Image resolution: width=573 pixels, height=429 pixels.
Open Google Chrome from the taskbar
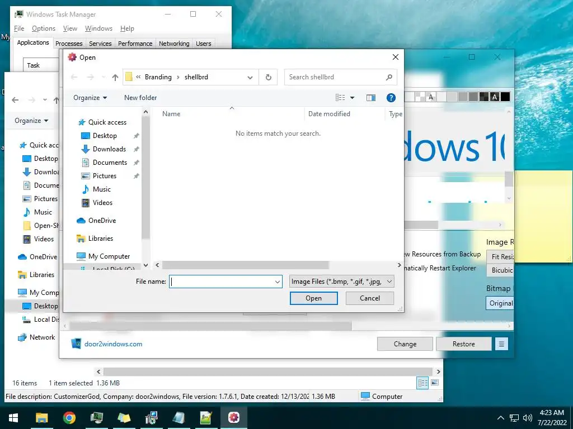69,418
